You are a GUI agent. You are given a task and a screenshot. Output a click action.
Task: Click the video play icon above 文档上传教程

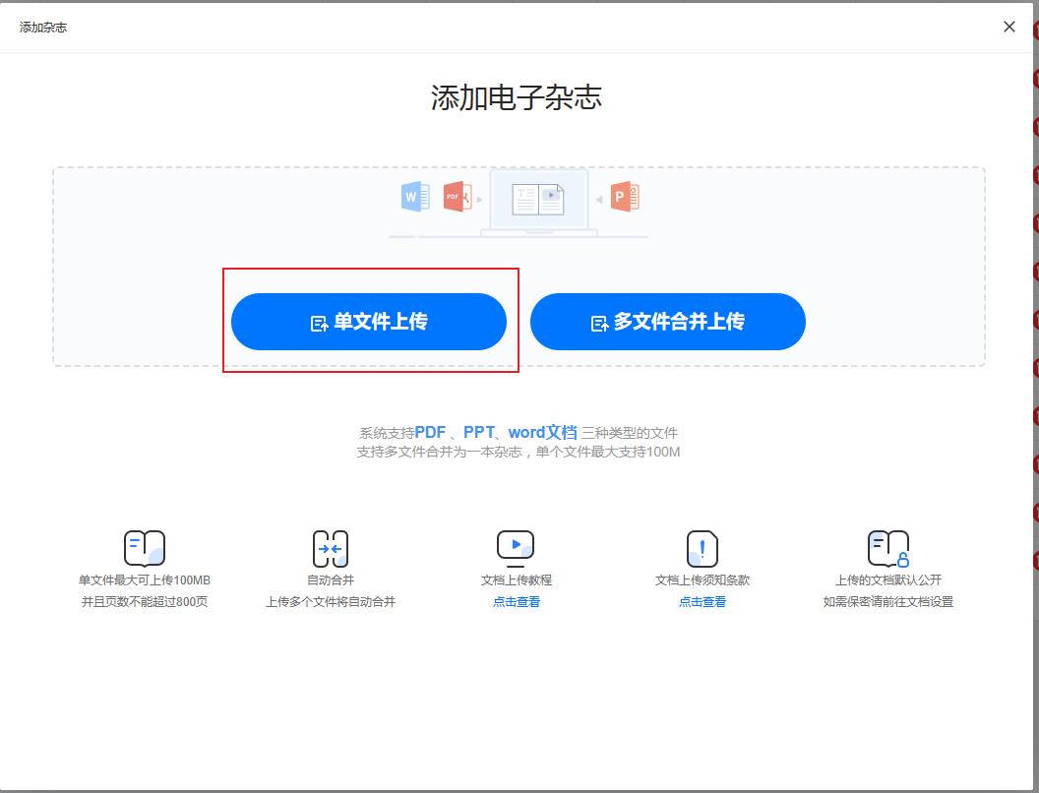[516, 547]
